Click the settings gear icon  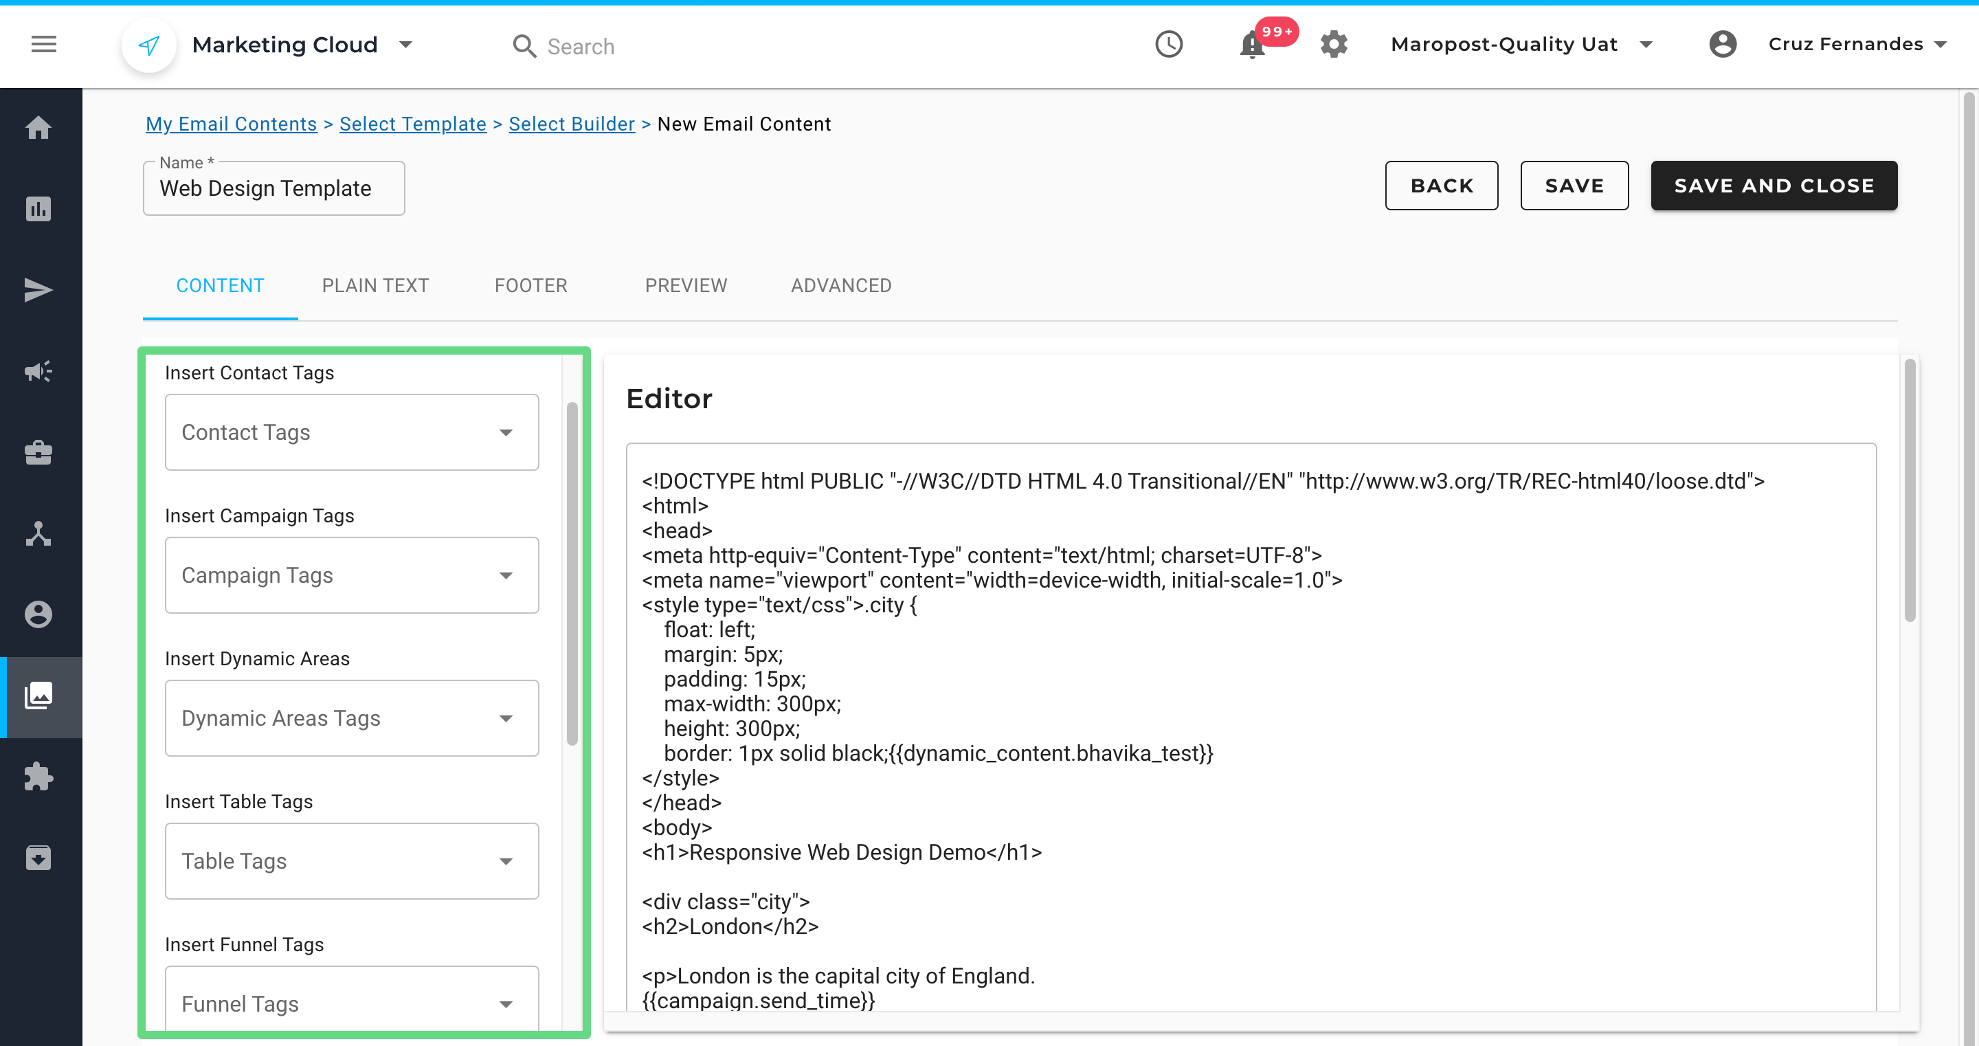[x=1334, y=45]
